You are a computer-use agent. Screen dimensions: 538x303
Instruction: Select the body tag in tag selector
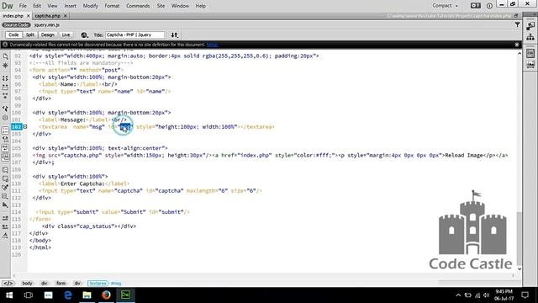(x=27, y=284)
